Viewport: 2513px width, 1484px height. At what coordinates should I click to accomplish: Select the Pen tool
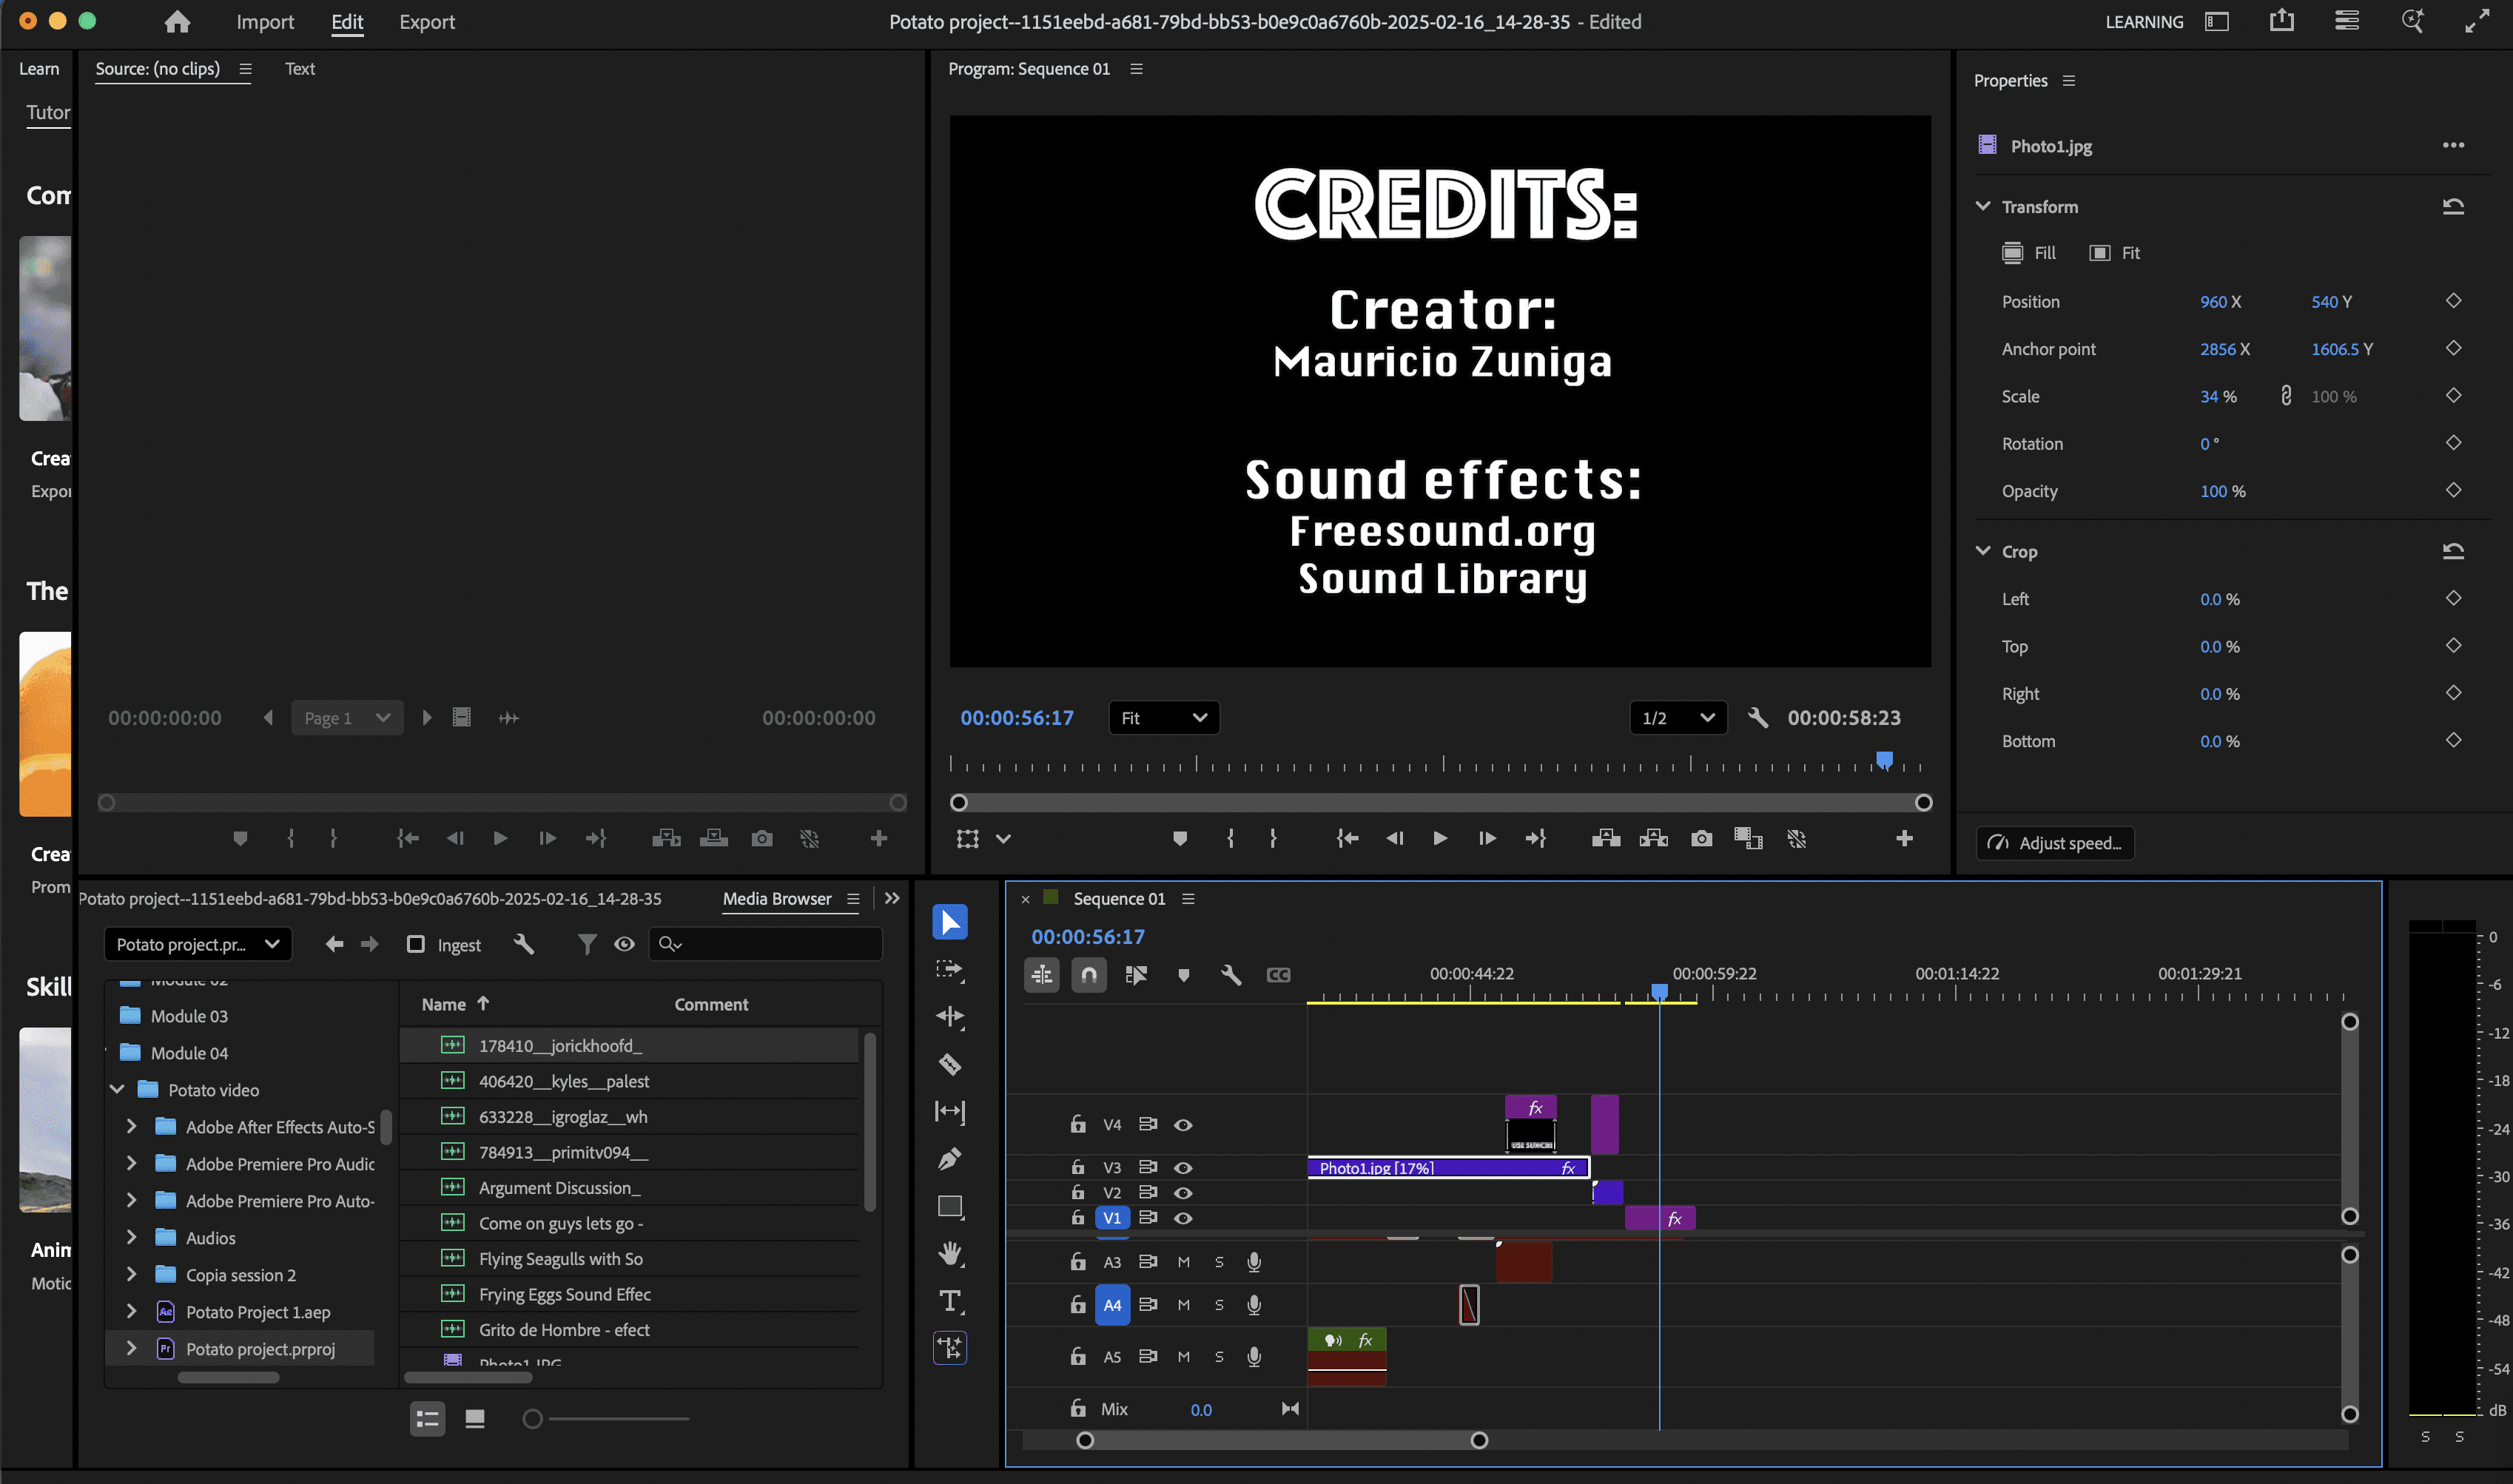tap(949, 1159)
